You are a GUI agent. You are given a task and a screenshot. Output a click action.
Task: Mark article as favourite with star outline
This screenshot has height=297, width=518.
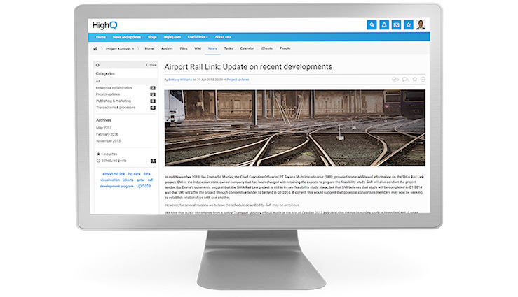click(x=415, y=80)
